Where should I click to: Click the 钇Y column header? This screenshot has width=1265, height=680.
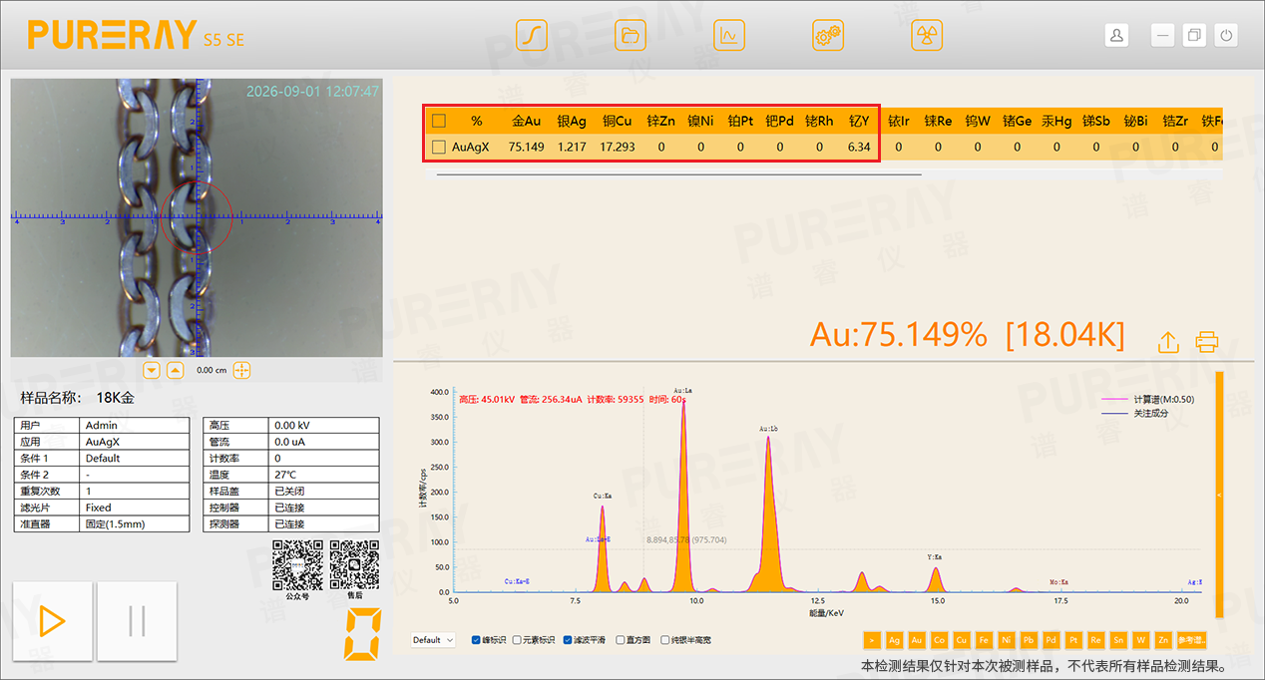point(860,121)
